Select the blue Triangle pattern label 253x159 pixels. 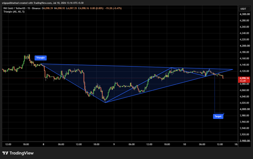point(41,58)
